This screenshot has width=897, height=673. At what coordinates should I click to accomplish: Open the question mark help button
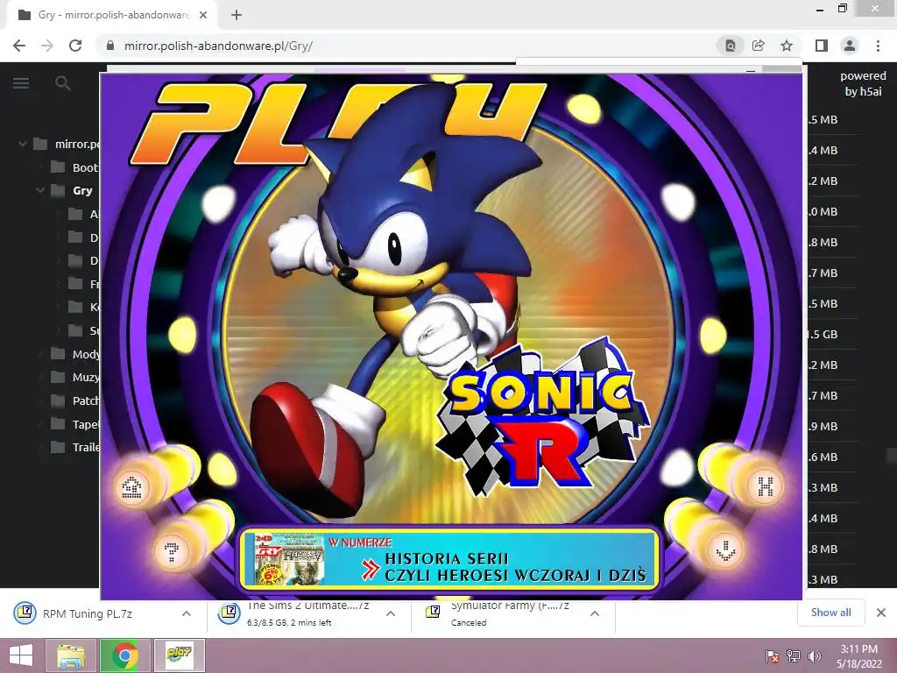pyautogui.click(x=171, y=551)
